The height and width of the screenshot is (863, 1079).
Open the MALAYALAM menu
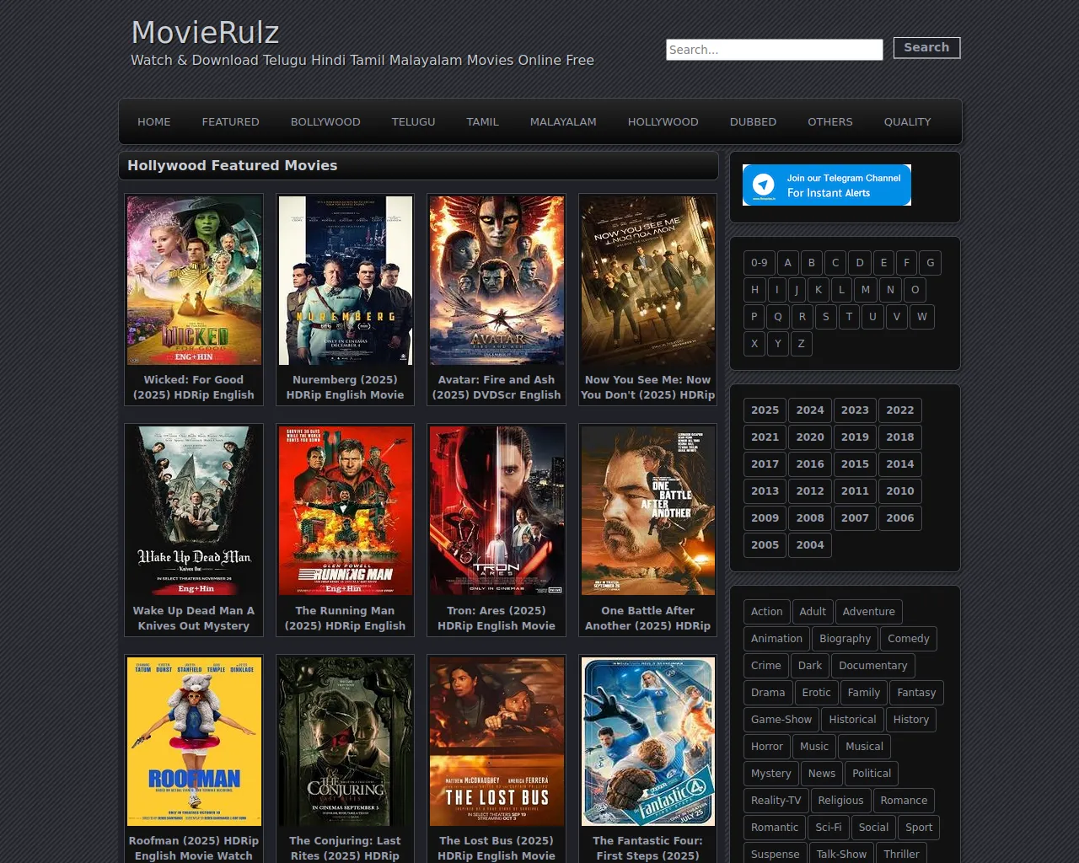(563, 121)
